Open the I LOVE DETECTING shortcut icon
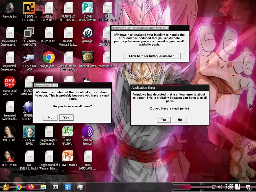The image size is (256, 192). pos(29,8)
